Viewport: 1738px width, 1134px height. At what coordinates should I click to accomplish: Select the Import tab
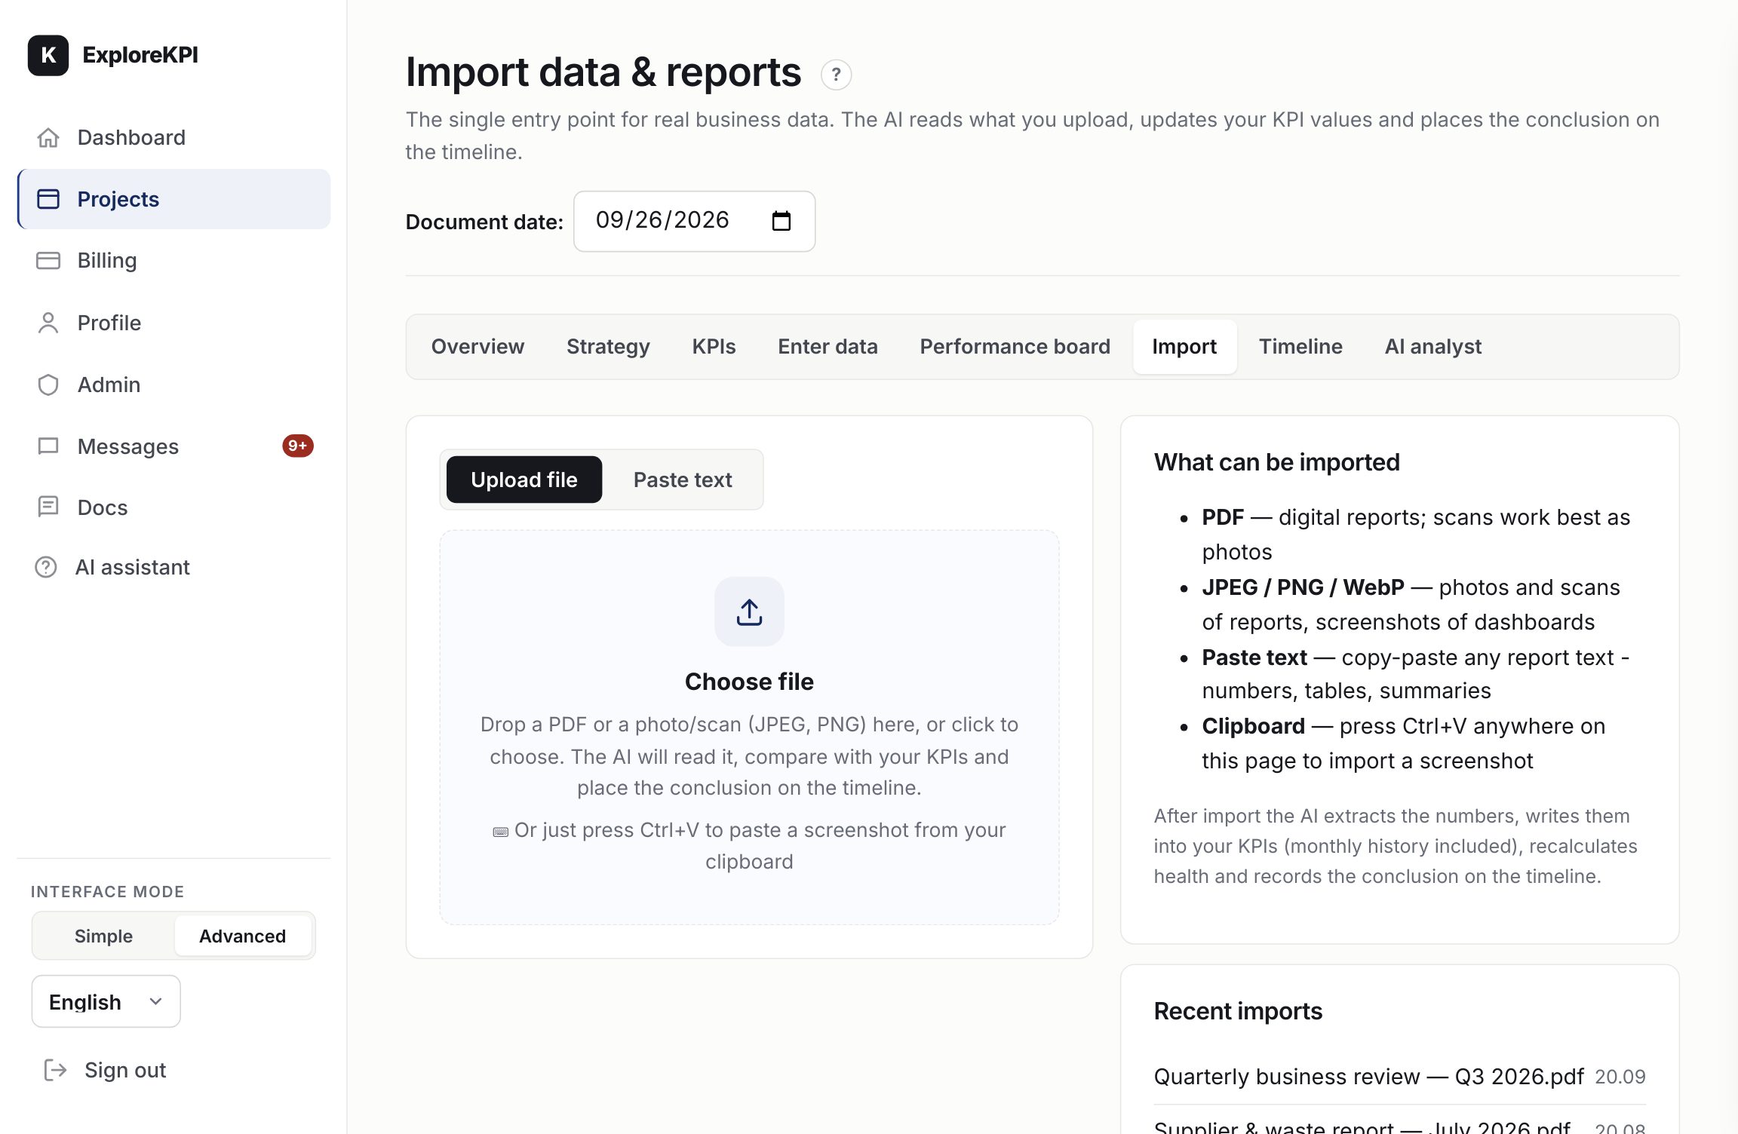pyautogui.click(x=1184, y=346)
